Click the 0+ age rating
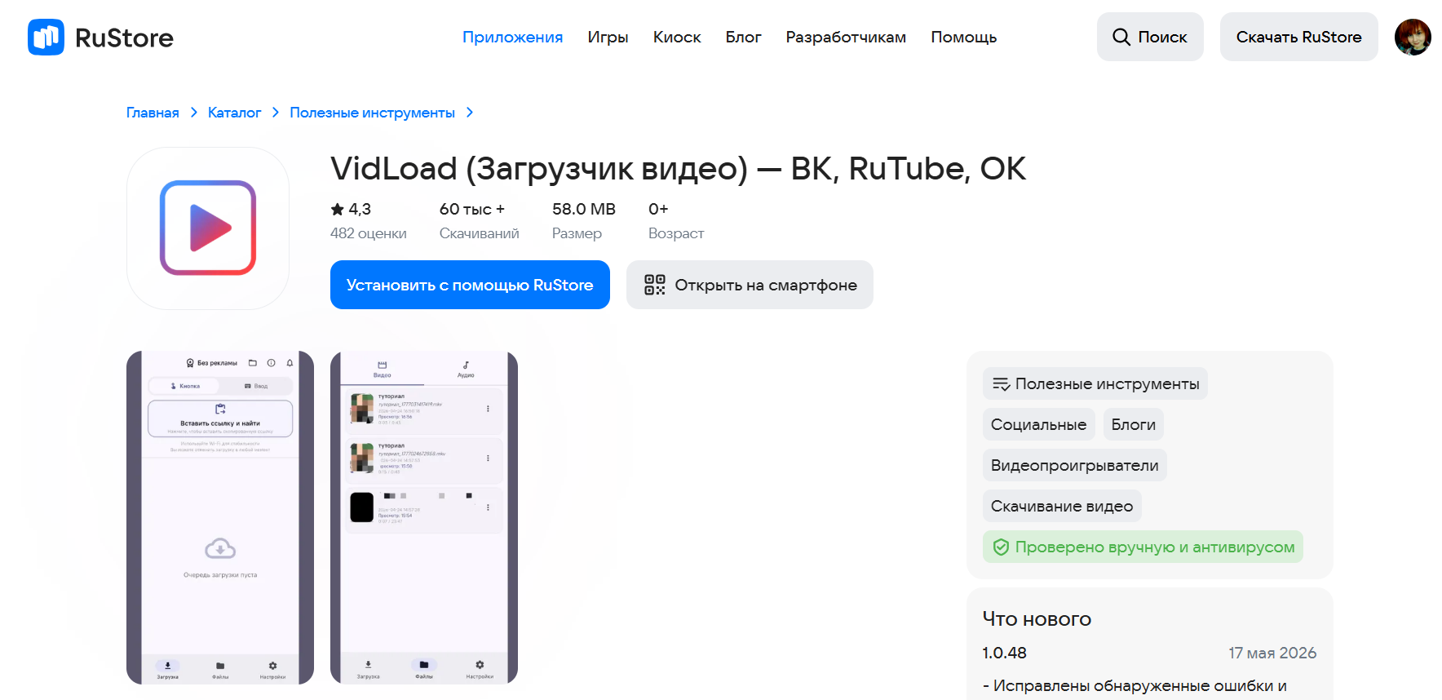1442x700 pixels. (658, 210)
